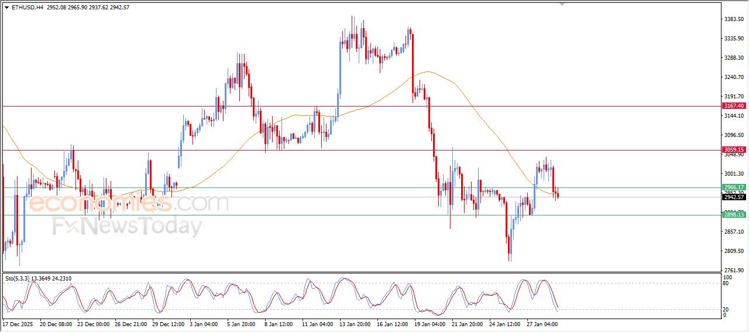
Task: Click the 26 Dec 21:00 time label
Action: tap(131, 323)
